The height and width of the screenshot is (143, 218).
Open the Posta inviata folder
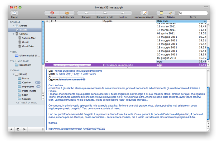[x=29, y=91]
